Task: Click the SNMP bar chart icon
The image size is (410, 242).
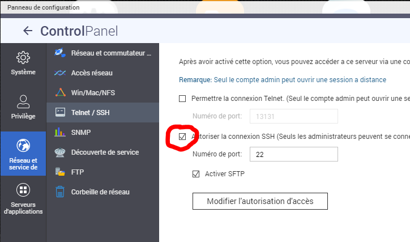Action: [59, 133]
